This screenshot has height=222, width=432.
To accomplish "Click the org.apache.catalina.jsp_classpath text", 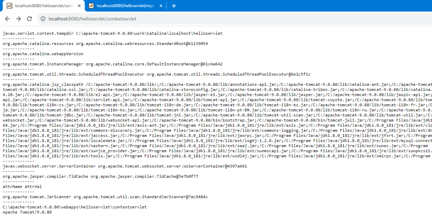I will (43, 85).
